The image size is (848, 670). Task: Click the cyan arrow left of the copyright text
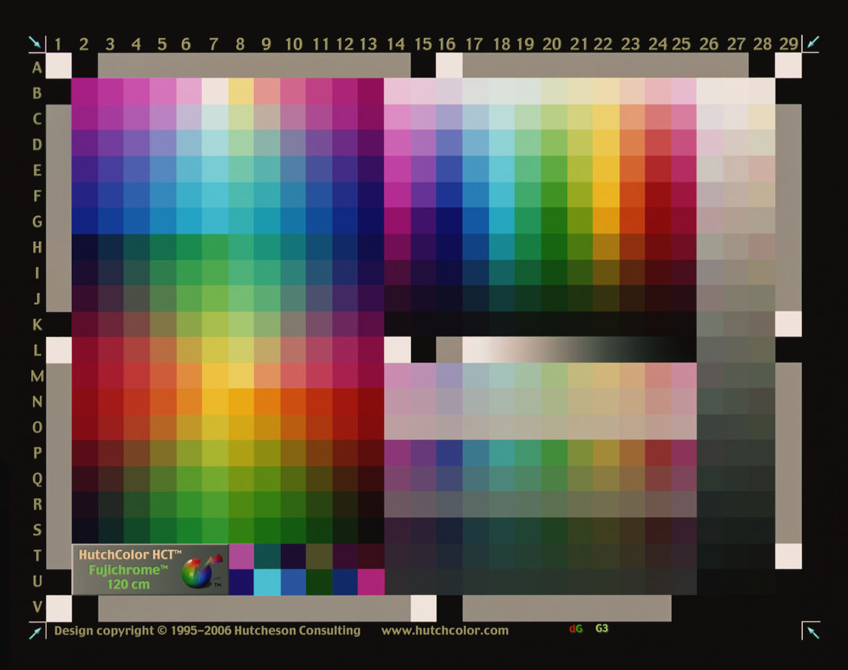[x=35, y=632]
